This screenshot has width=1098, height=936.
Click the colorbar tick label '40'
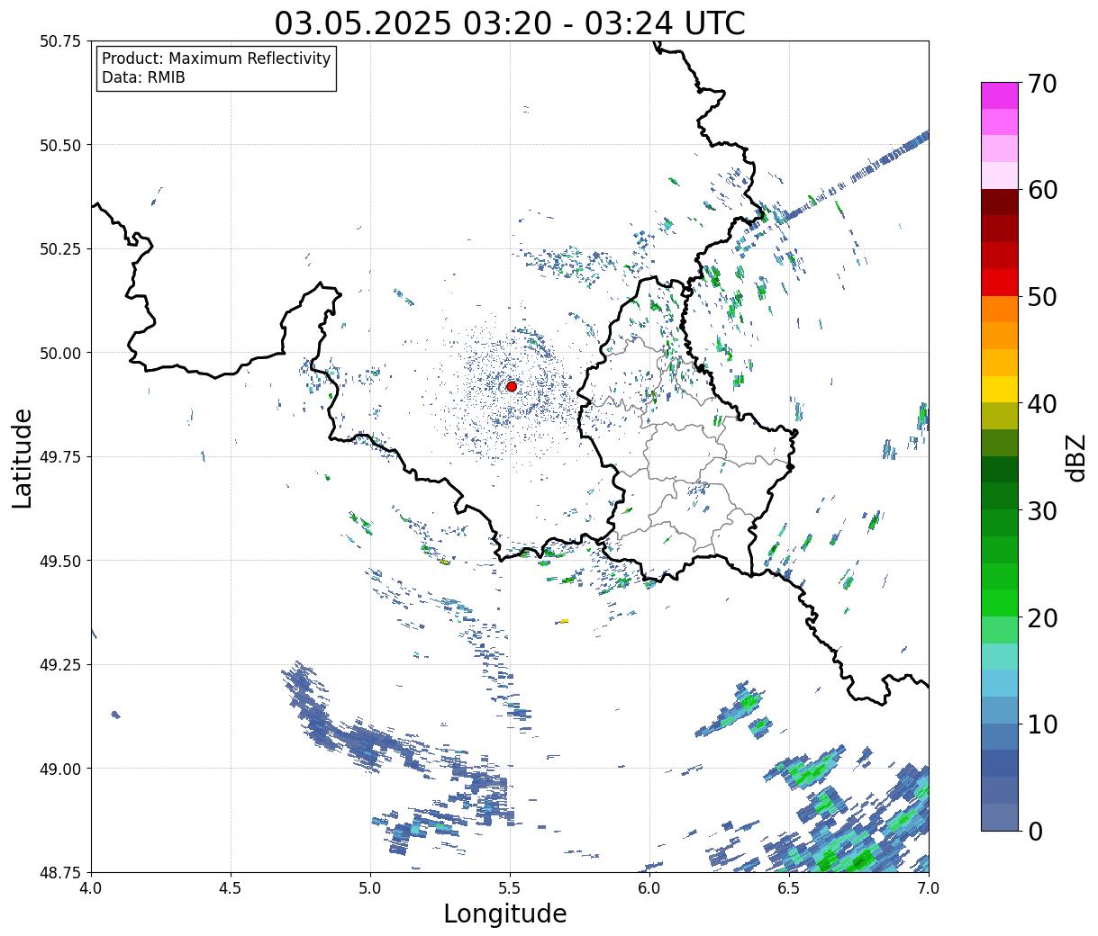tap(1042, 403)
